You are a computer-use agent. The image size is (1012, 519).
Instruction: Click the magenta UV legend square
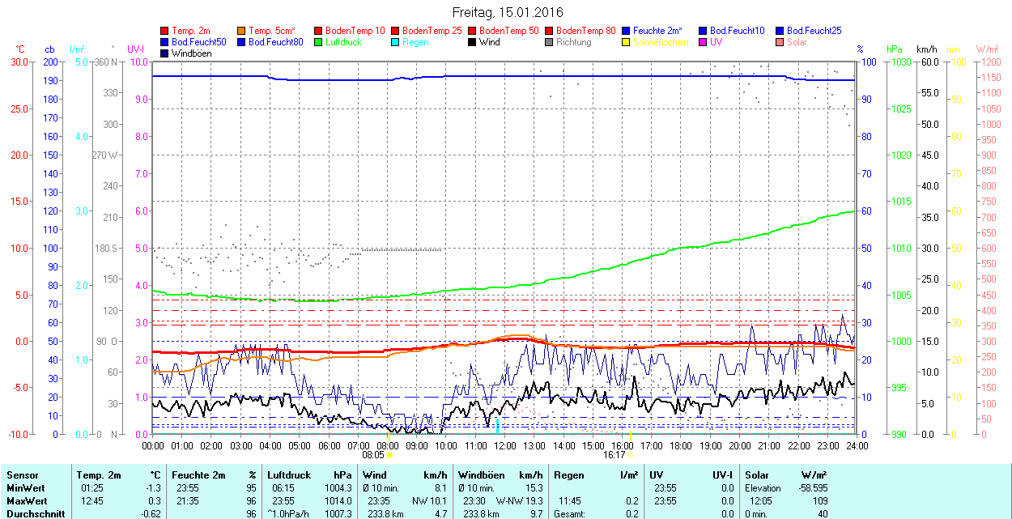coord(702,42)
